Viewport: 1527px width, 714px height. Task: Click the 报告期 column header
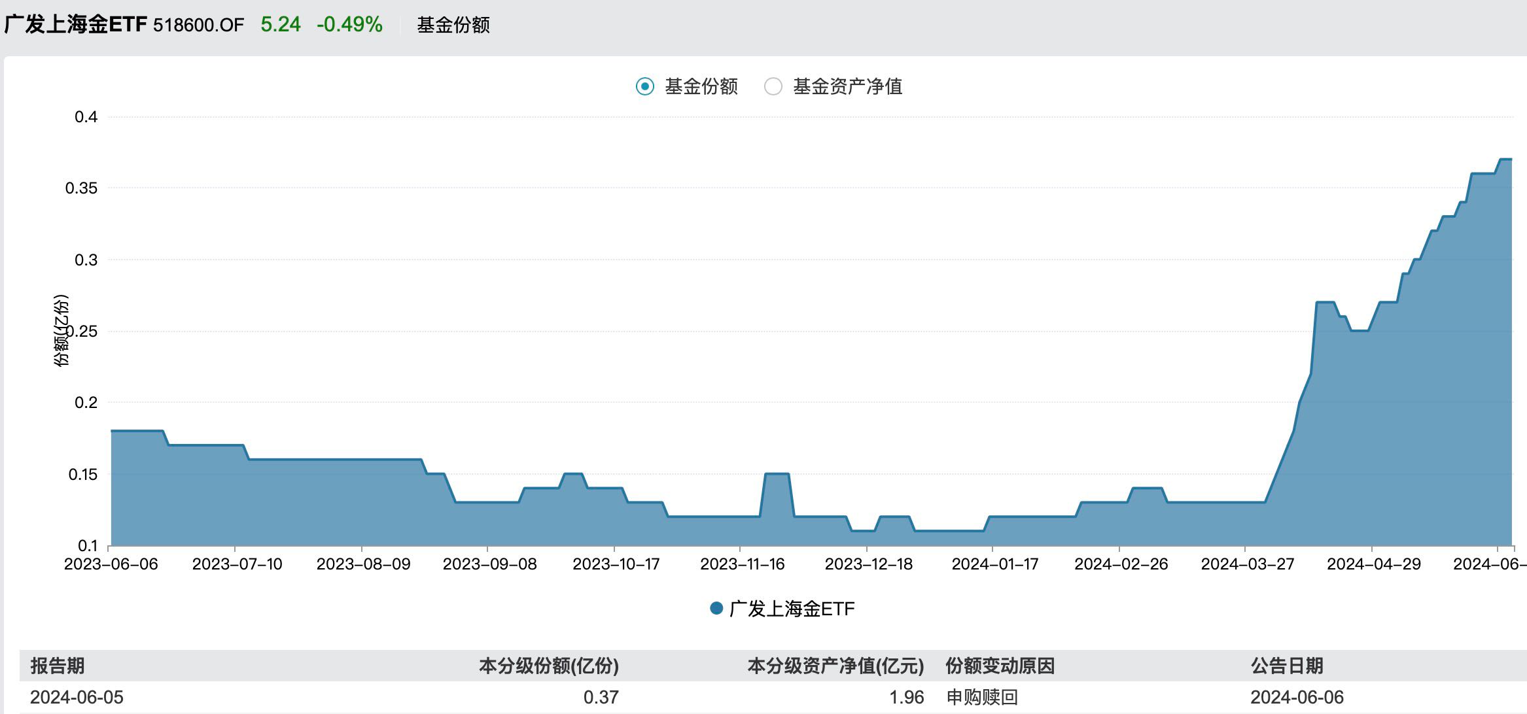(57, 666)
